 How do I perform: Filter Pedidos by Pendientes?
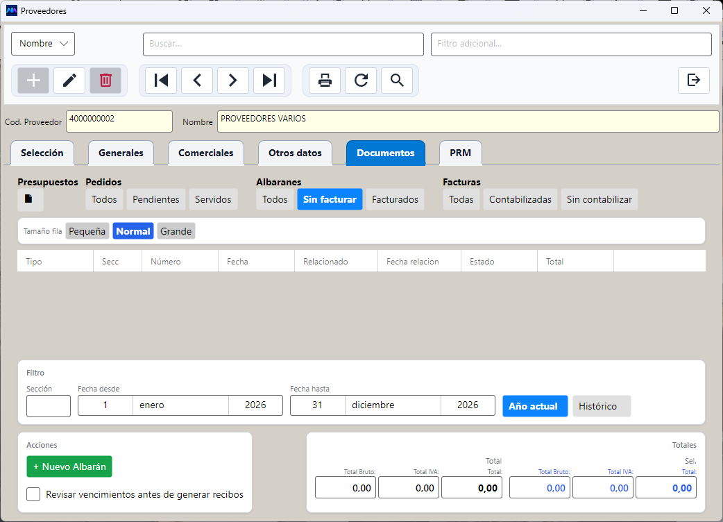[x=156, y=199]
